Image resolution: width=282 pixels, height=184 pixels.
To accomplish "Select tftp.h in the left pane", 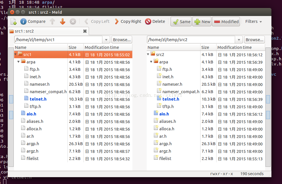I will [35, 107].
